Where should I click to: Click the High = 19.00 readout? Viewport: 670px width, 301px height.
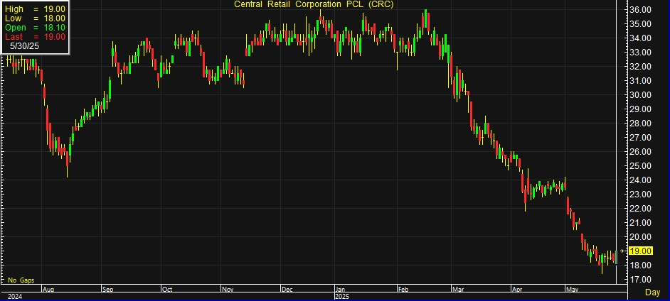[x=35, y=9]
